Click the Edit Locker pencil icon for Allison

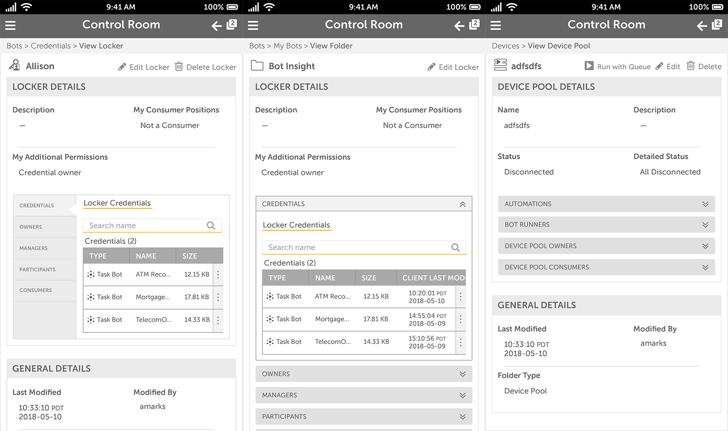pyautogui.click(x=122, y=67)
